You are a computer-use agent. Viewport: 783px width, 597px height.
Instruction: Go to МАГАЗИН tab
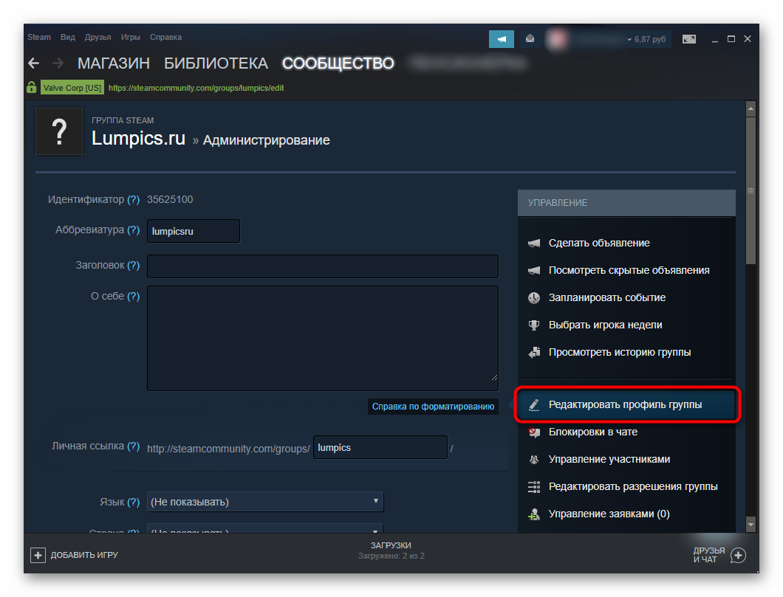(x=113, y=63)
